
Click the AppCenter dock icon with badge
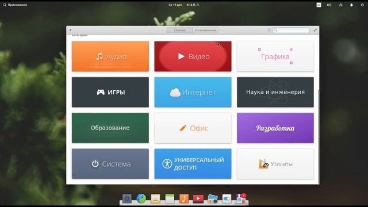coord(241,198)
